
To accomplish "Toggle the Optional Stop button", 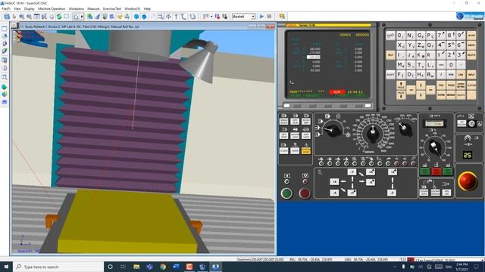I will point(283,135).
